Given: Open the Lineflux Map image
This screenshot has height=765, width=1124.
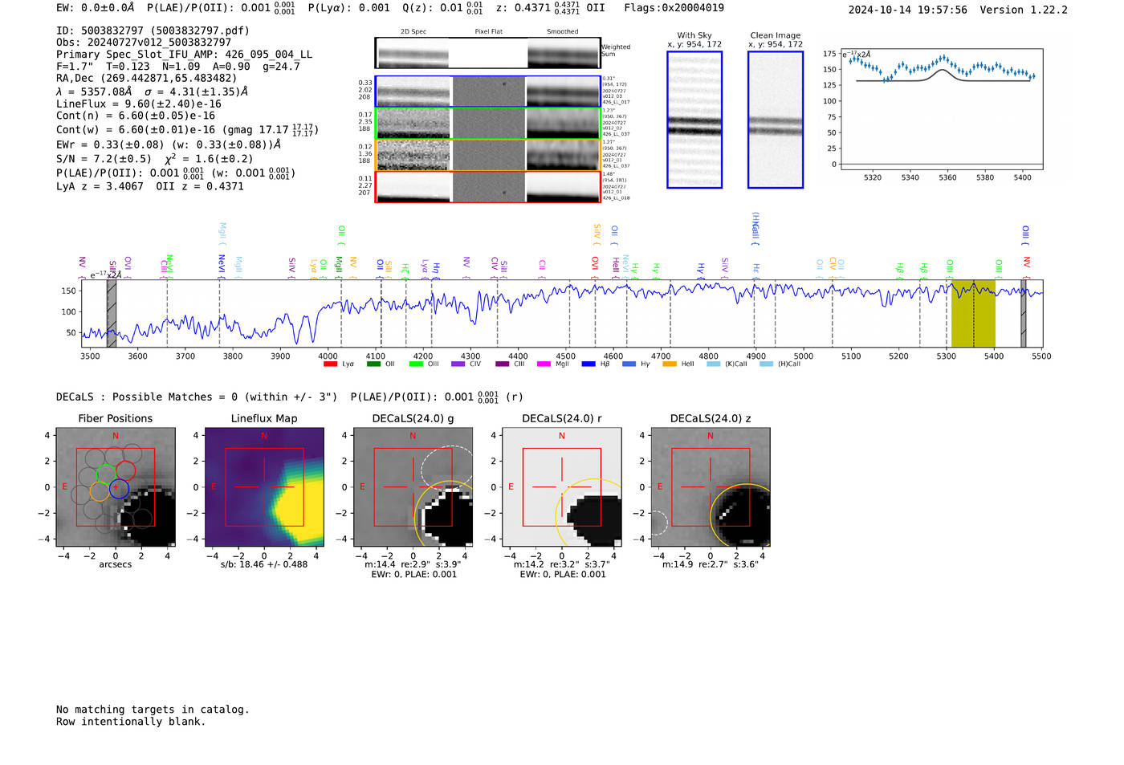Looking at the screenshot, I should (x=264, y=487).
